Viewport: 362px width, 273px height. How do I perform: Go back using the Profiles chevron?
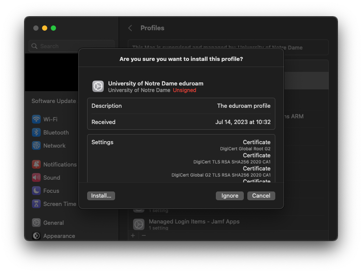[x=130, y=28]
